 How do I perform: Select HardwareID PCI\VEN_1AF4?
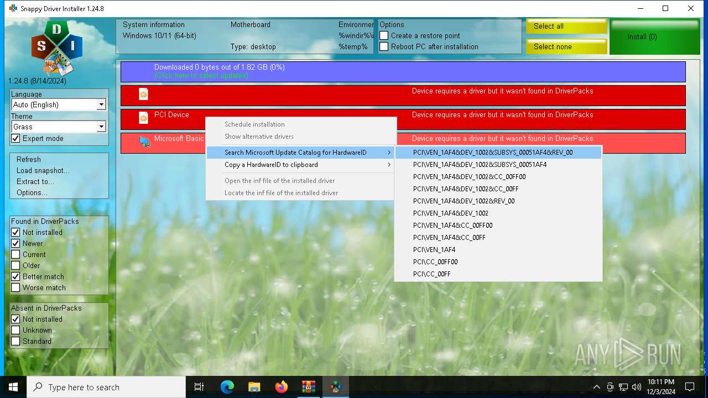click(498, 250)
